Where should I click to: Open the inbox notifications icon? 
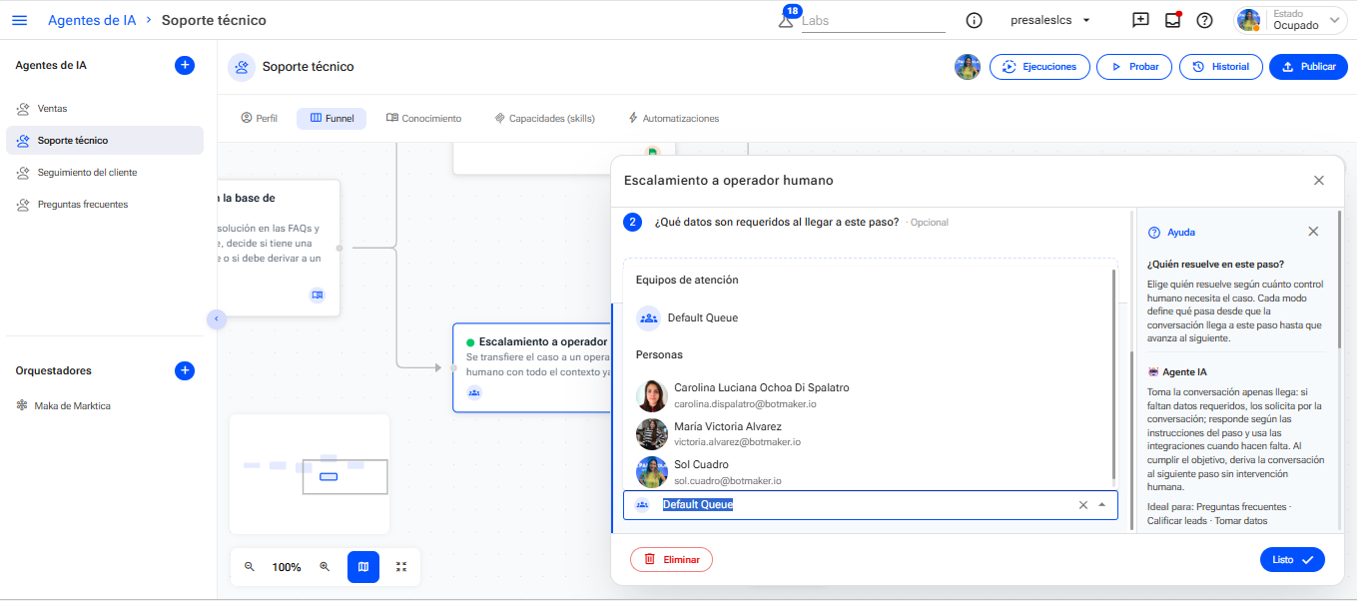click(x=1172, y=20)
